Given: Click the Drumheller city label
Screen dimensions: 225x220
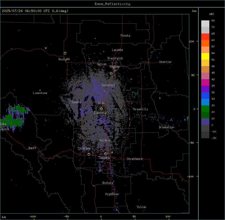Looking at the screenshot, I should [167, 127].
